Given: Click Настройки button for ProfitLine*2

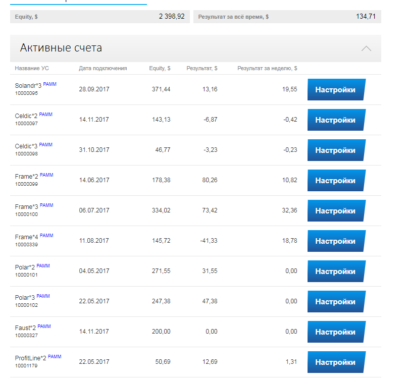Looking at the screenshot, I should point(335,362).
